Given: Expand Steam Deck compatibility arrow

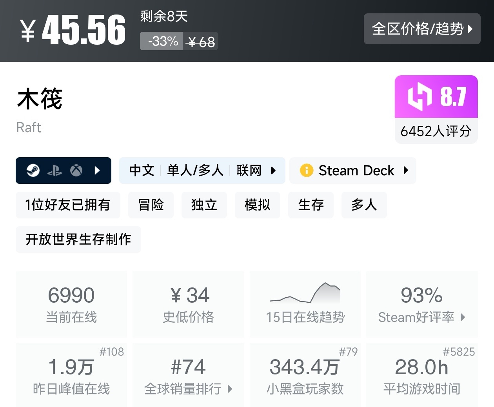Looking at the screenshot, I should pos(406,171).
